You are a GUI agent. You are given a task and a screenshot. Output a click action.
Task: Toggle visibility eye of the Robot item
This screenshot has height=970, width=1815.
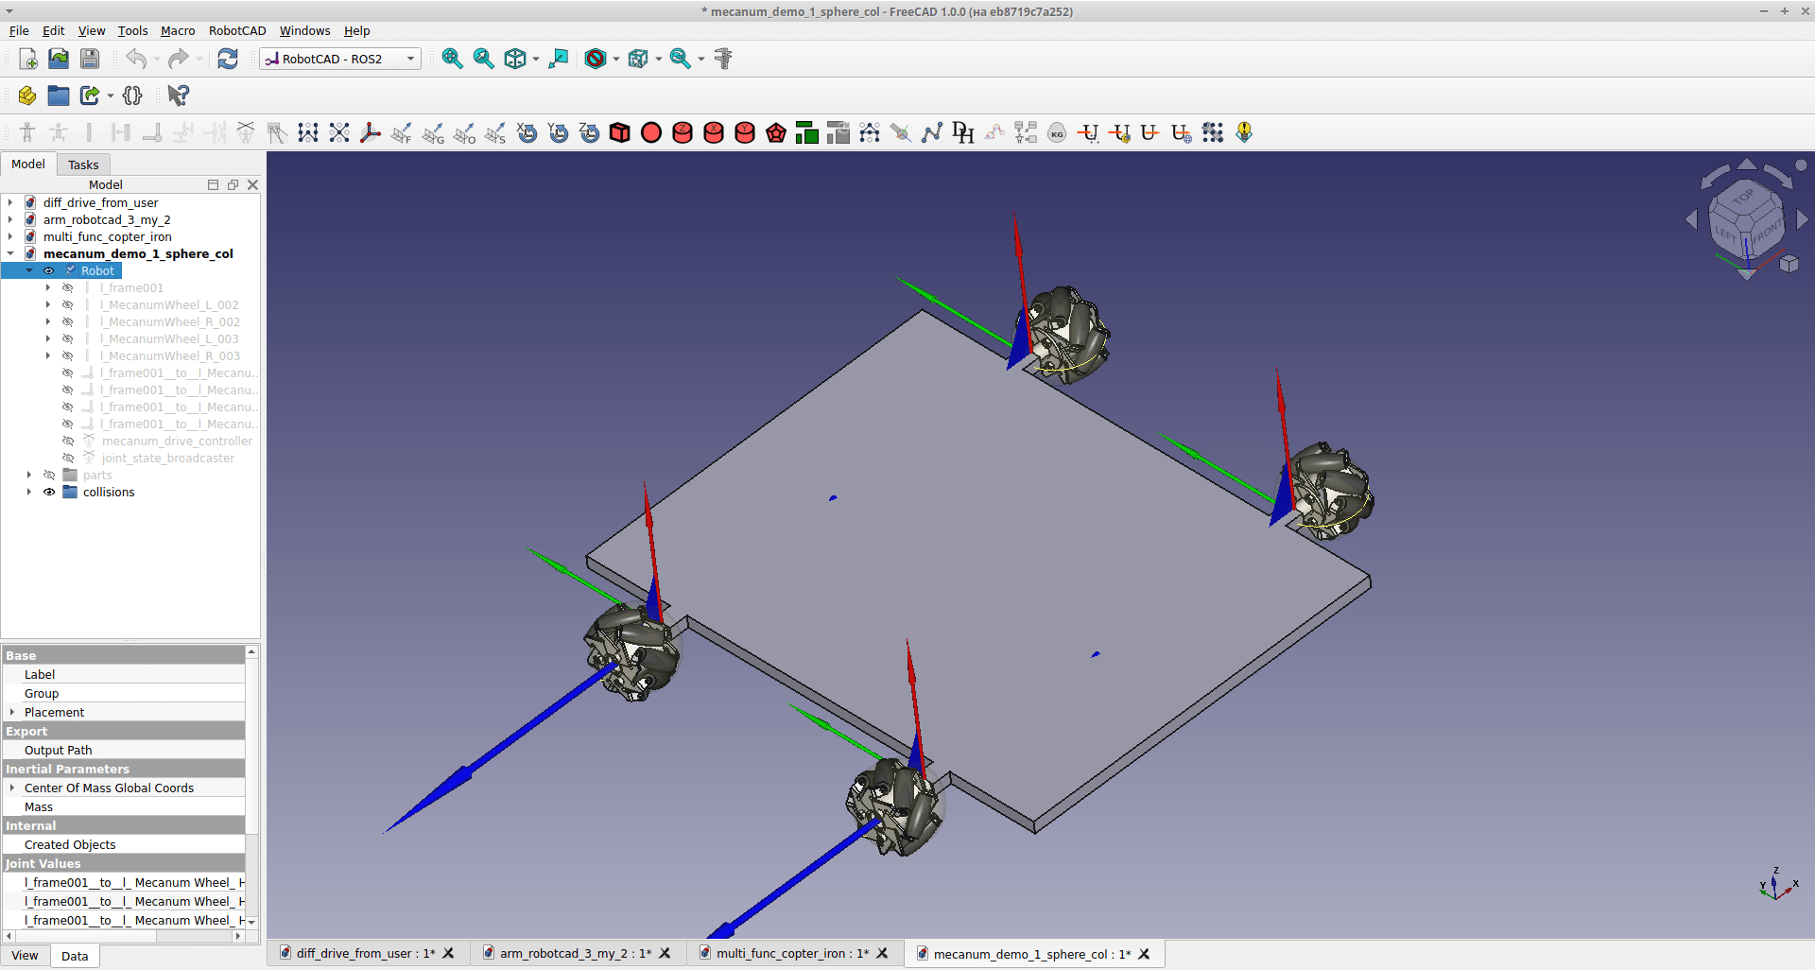pos(49,271)
